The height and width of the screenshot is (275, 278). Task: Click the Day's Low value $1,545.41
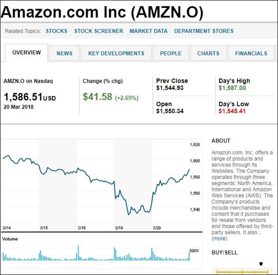click(x=232, y=111)
